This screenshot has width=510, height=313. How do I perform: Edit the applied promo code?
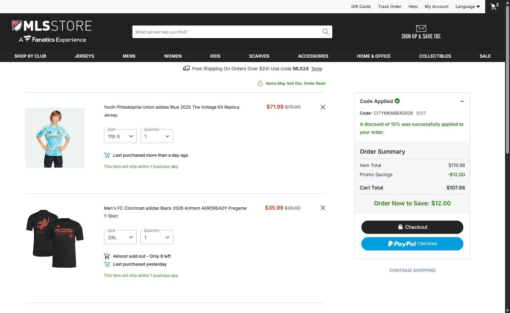(x=421, y=113)
